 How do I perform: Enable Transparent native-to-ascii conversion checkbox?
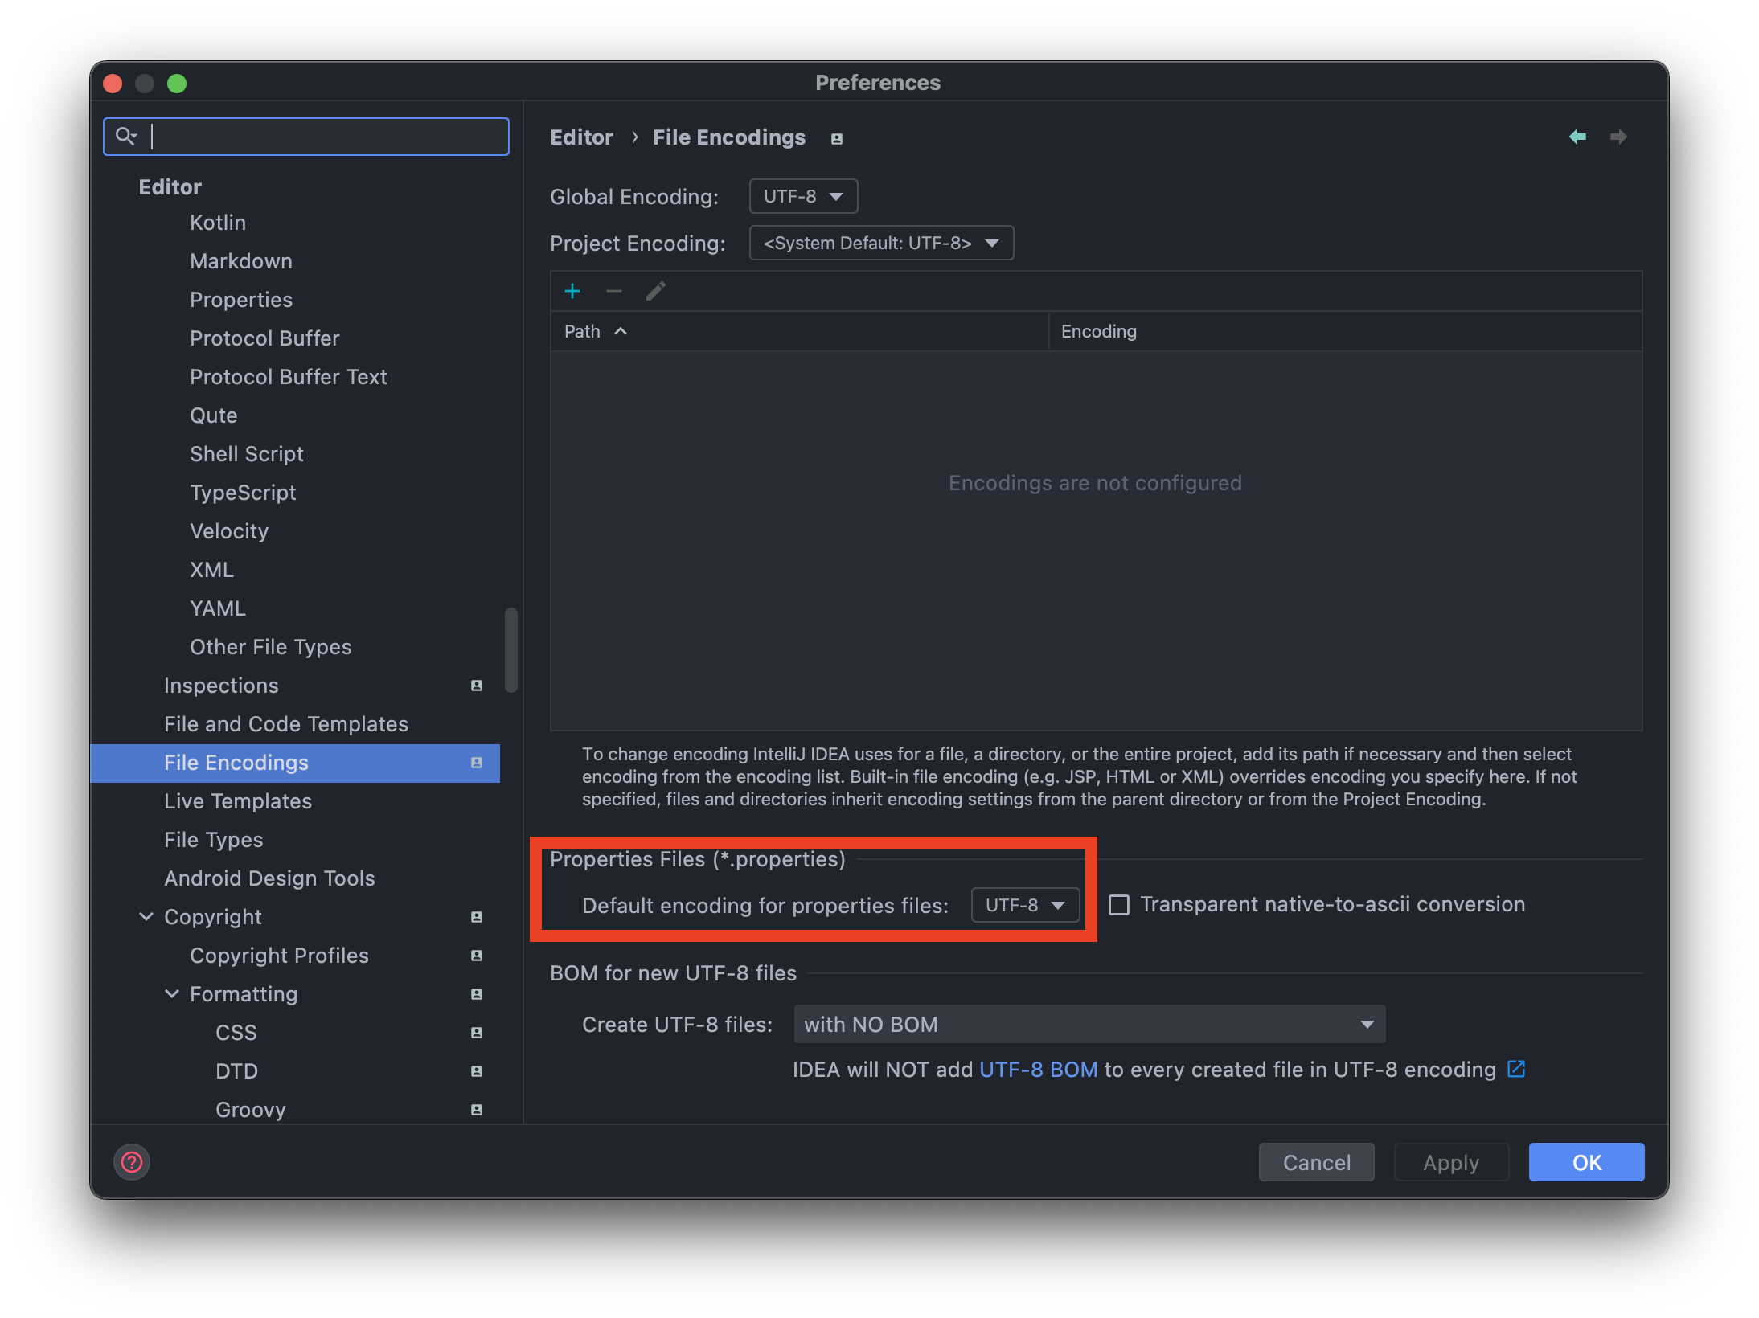(x=1119, y=905)
